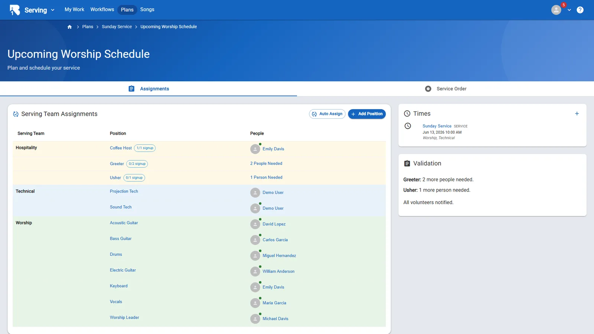594x334 pixels.
Task: Click the 0/1 signup badge
Action: pos(134,178)
